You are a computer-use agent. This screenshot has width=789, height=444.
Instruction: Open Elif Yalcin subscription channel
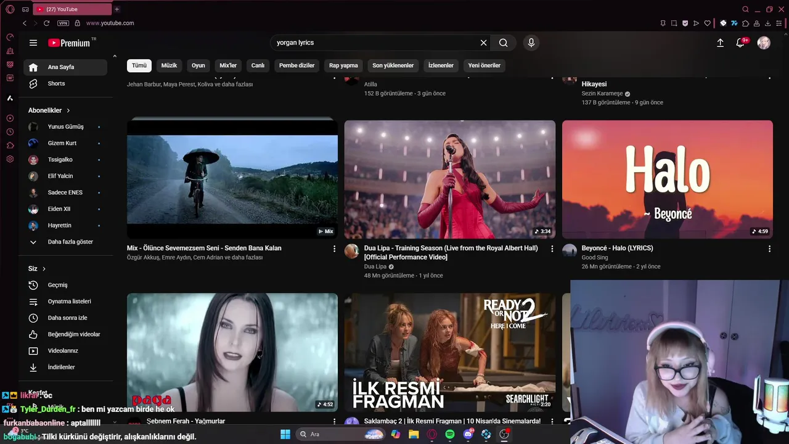pyautogui.click(x=65, y=176)
